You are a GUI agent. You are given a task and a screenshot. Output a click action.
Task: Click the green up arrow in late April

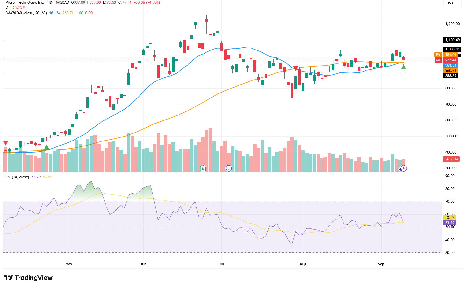(x=46, y=147)
